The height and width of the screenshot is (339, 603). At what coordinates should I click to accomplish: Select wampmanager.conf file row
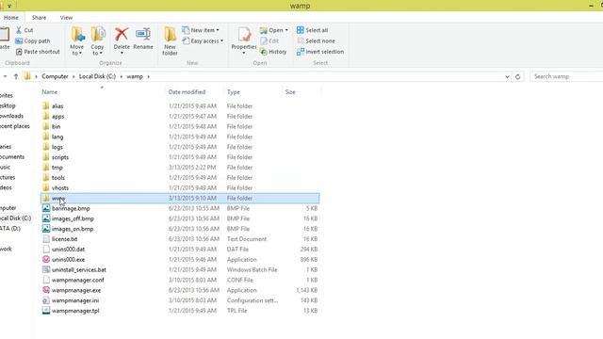tap(180, 280)
